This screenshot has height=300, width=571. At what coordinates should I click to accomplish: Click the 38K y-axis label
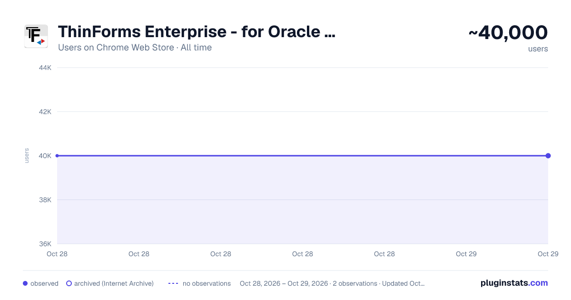pyautogui.click(x=45, y=200)
